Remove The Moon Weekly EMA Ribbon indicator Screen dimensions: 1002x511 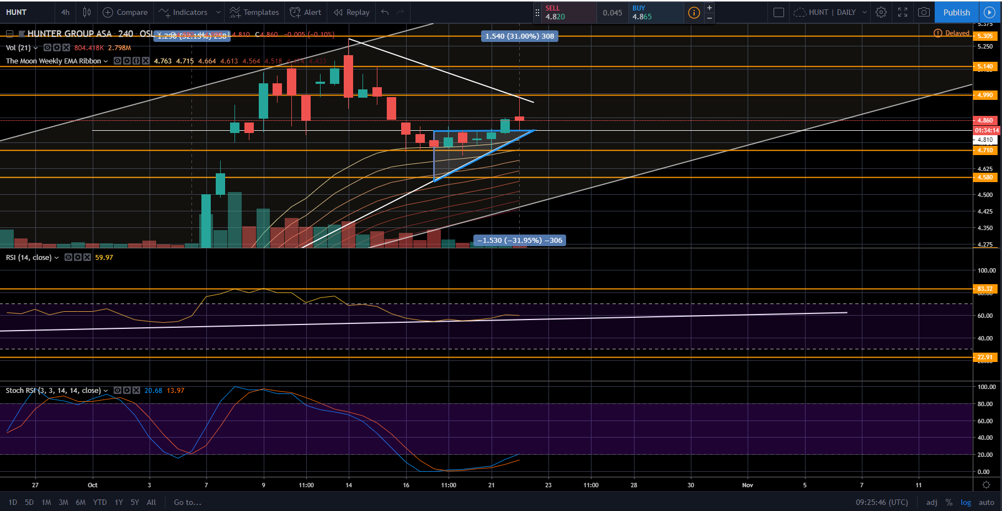pyautogui.click(x=146, y=61)
